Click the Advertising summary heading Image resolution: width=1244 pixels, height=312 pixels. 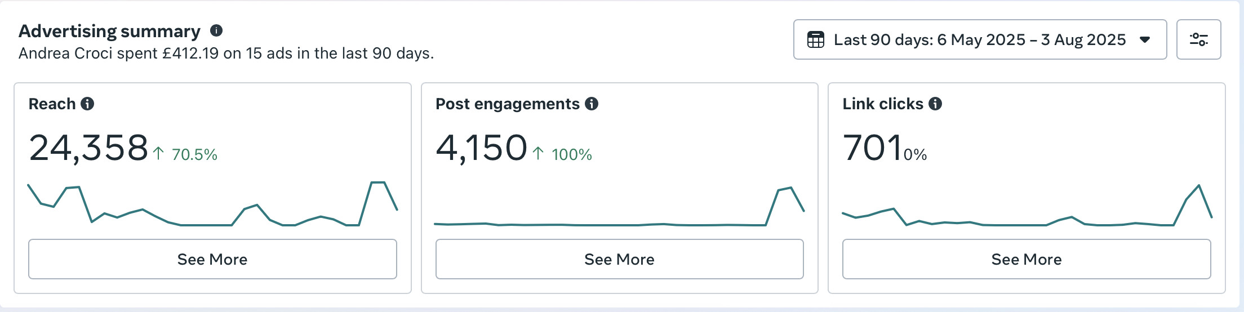[109, 31]
